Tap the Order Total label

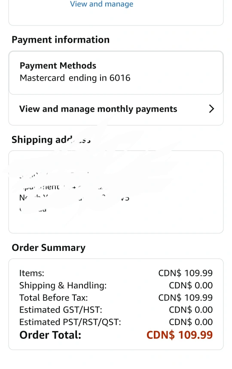(x=50, y=335)
